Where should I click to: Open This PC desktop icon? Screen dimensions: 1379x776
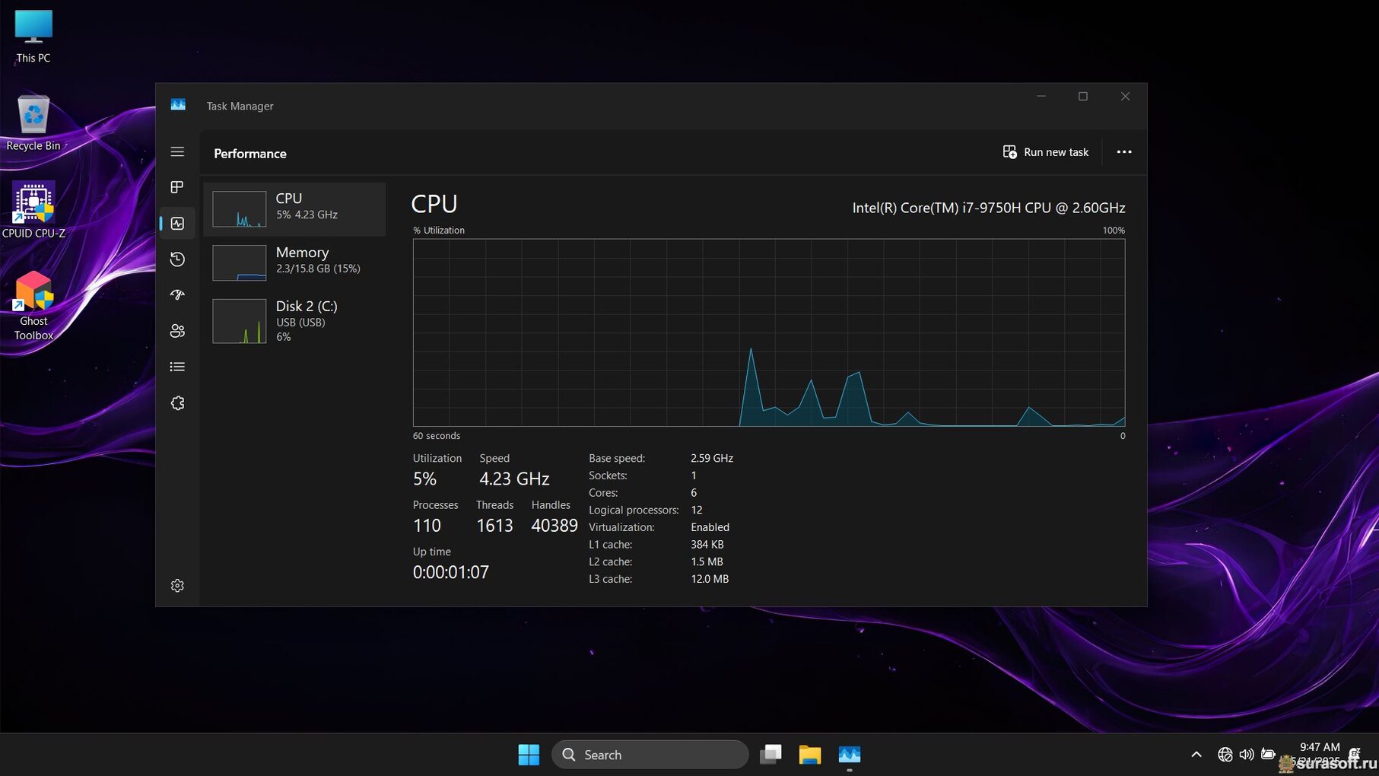point(33,37)
